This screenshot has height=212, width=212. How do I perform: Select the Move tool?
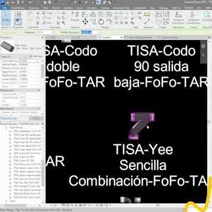[85, 21]
